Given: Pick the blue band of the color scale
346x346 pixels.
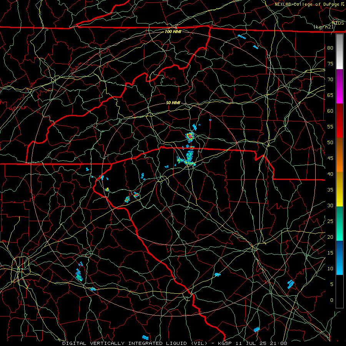Looking at the screenshot, I should point(339,258).
